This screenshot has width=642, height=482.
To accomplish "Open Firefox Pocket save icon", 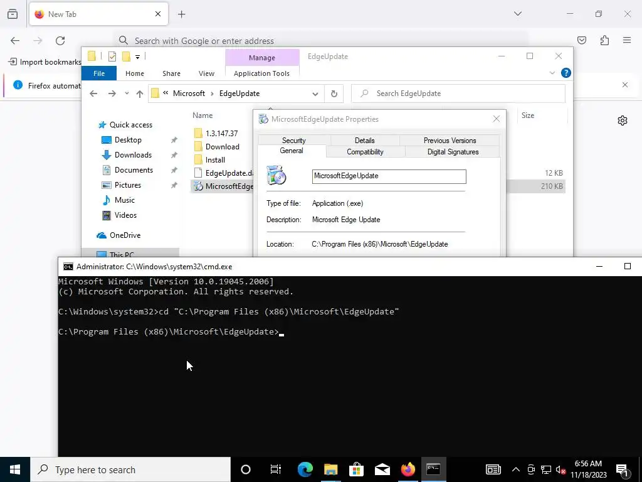I will click(x=582, y=40).
